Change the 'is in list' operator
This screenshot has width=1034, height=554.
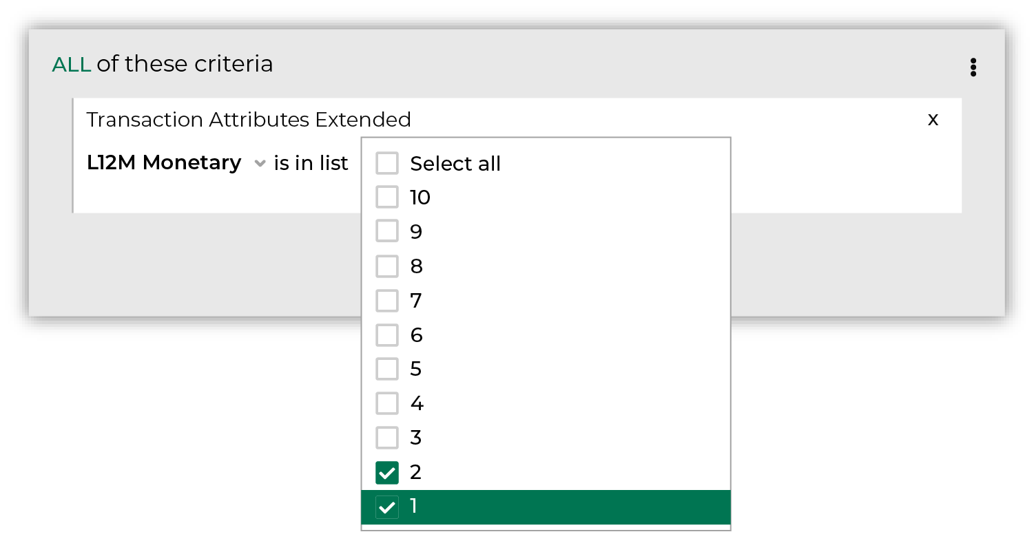tap(311, 163)
